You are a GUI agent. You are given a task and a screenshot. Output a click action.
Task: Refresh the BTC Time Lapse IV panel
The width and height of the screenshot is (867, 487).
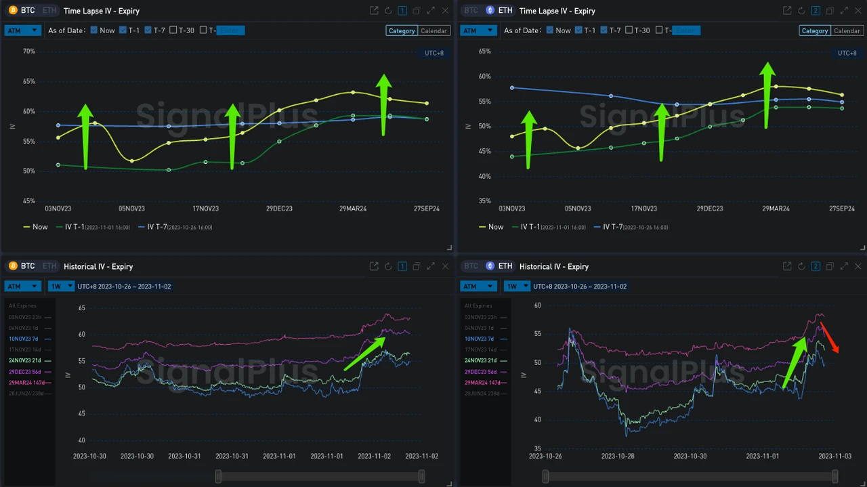coord(388,11)
